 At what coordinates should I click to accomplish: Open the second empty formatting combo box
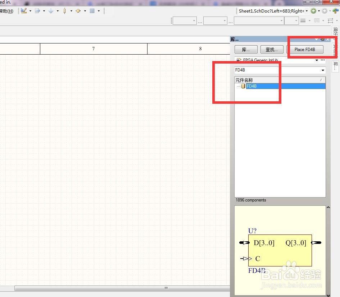coord(215,21)
